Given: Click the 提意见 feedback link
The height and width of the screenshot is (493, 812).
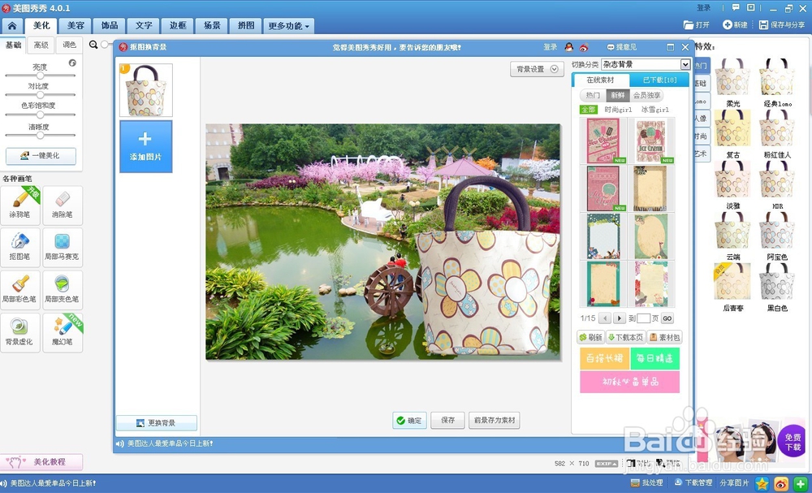Looking at the screenshot, I should click(x=622, y=47).
